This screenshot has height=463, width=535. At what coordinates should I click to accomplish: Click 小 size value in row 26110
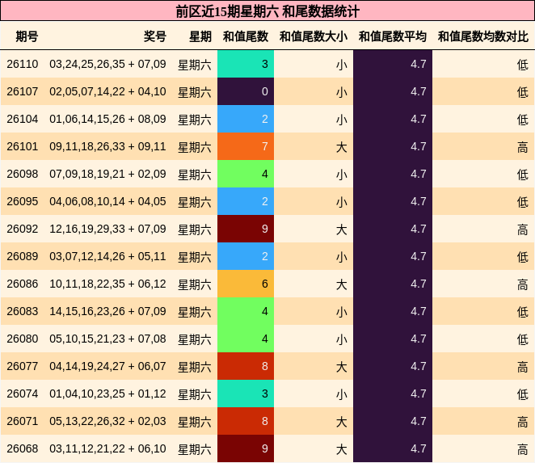click(342, 65)
